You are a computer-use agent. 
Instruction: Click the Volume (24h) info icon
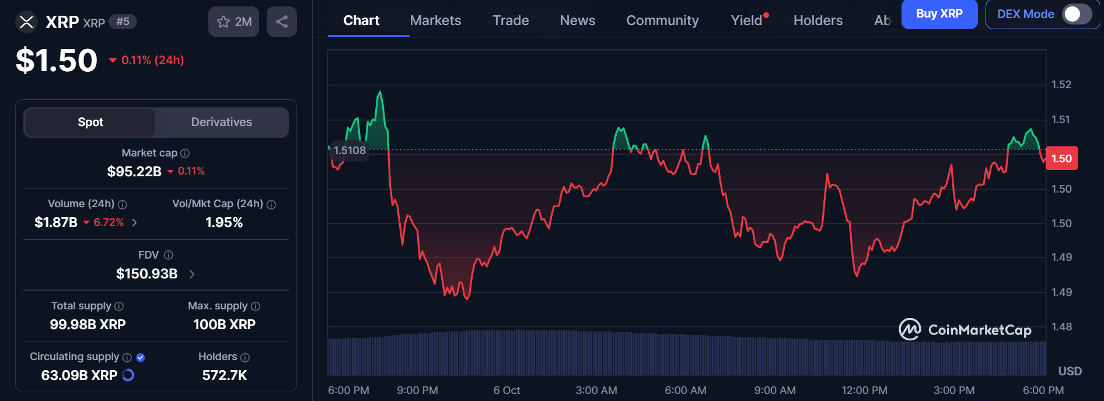click(123, 204)
